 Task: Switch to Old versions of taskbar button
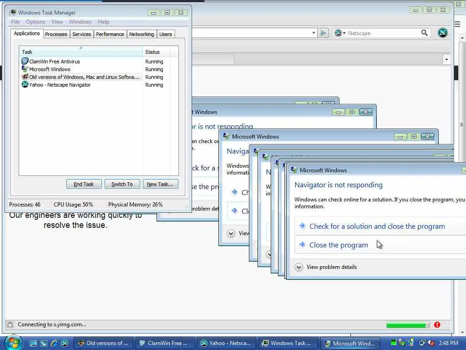(103, 343)
